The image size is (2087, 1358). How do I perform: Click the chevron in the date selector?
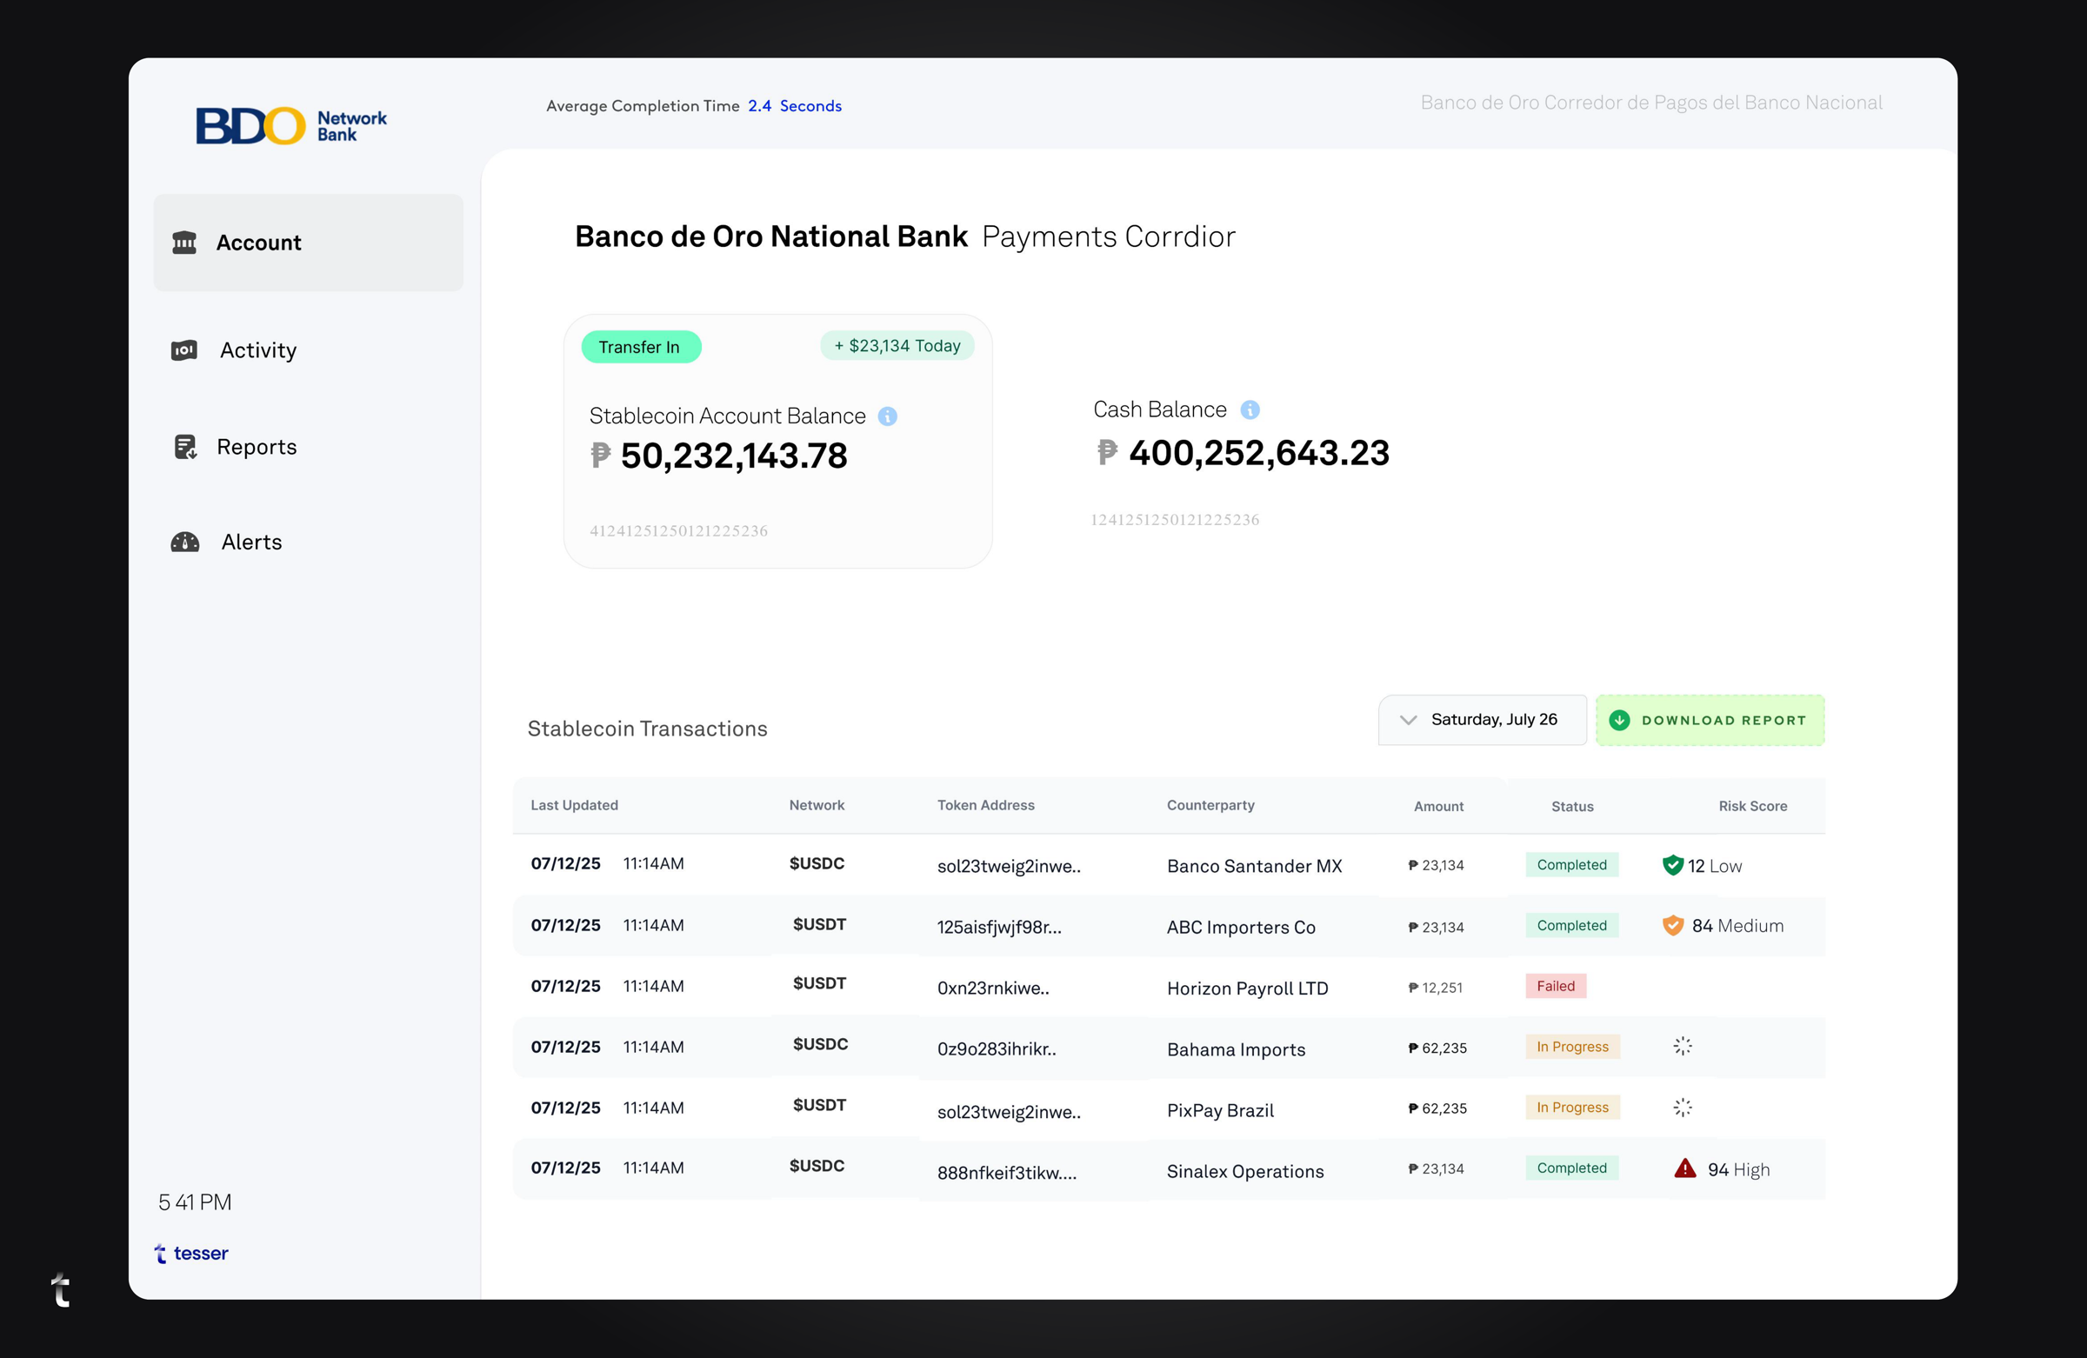coord(1408,721)
